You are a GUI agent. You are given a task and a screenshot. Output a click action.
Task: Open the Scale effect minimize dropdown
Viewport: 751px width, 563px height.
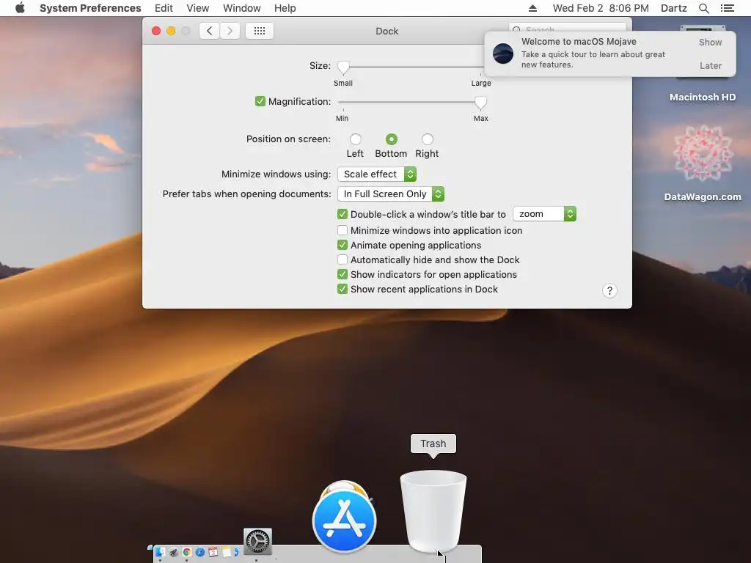377,174
